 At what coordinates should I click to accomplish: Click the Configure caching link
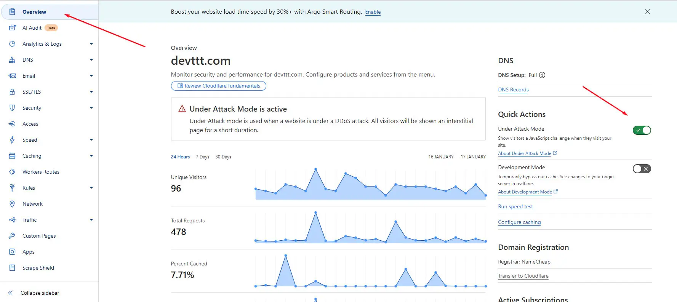coord(519,222)
